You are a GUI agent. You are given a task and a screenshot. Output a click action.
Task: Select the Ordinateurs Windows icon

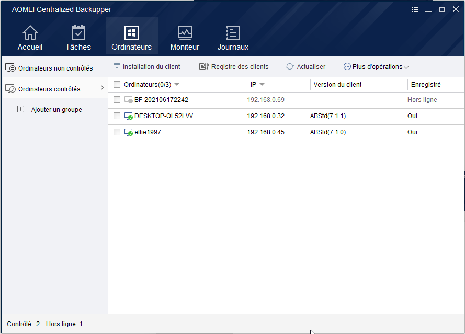(x=132, y=32)
